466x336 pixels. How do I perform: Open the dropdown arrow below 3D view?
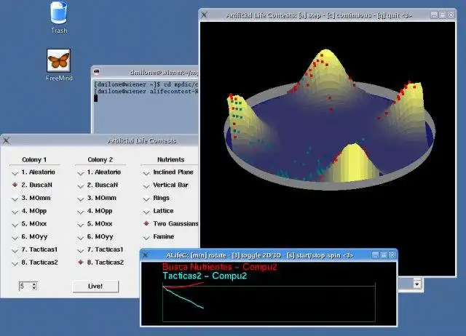(x=417, y=284)
